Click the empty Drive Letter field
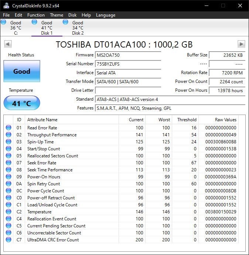249x255 pixels. click(x=128, y=90)
